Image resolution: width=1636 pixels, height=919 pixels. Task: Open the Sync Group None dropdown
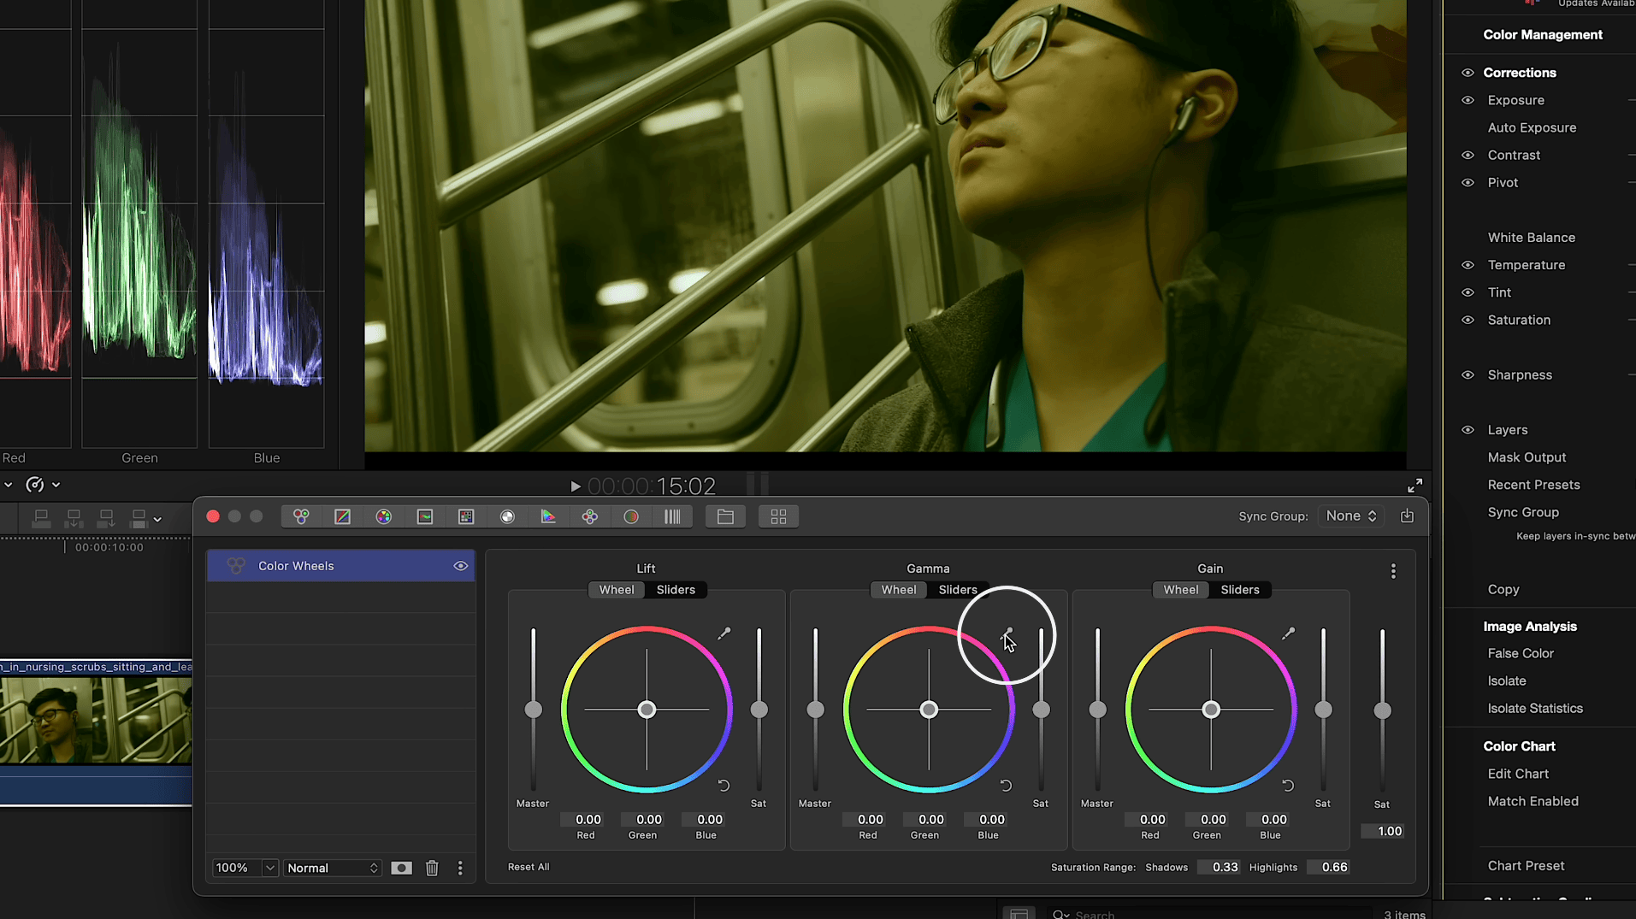1350,515
